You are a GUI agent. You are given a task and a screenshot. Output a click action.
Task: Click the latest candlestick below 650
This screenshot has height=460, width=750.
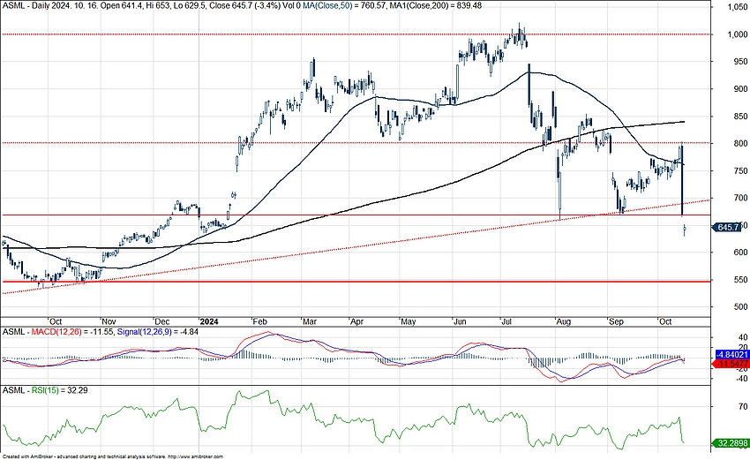click(x=686, y=230)
